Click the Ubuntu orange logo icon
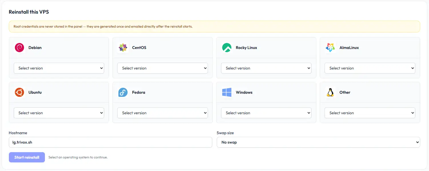The height and width of the screenshot is (171, 429). pos(19,92)
